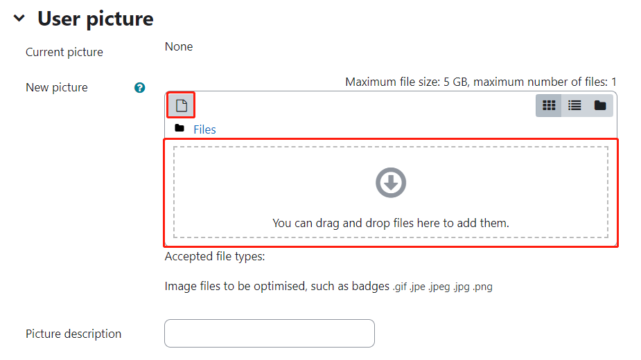Focus the Picture description text field
The height and width of the screenshot is (360, 641).
pyautogui.click(x=270, y=334)
